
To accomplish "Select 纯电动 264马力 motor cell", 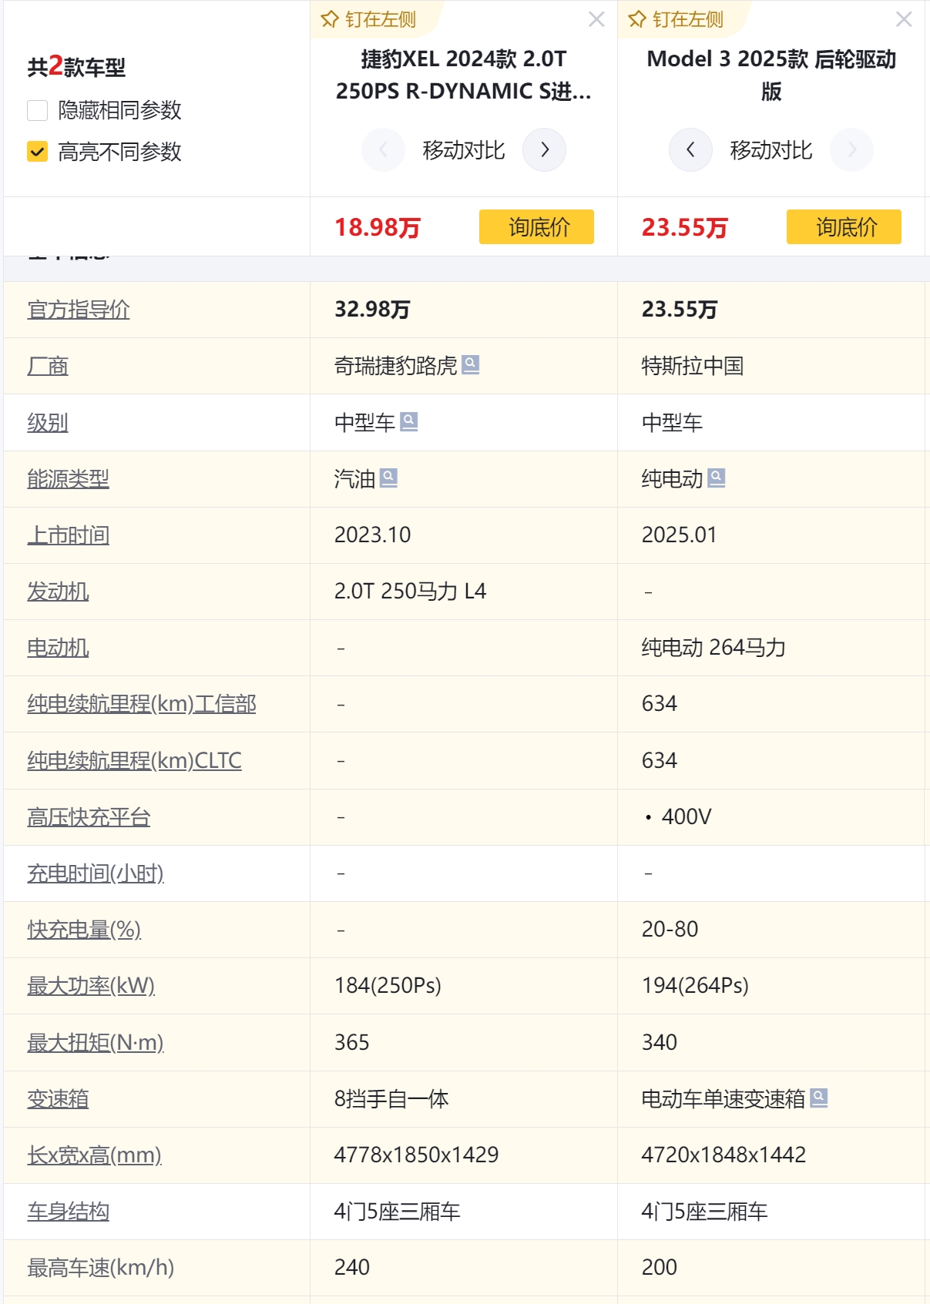I will click(713, 648).
